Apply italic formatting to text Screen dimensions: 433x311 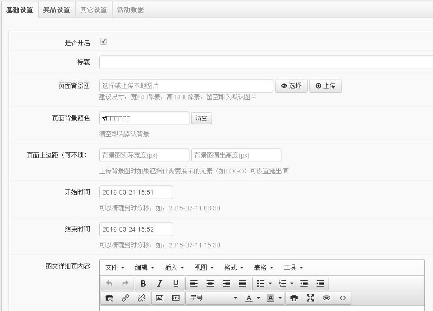pos(159,283)
